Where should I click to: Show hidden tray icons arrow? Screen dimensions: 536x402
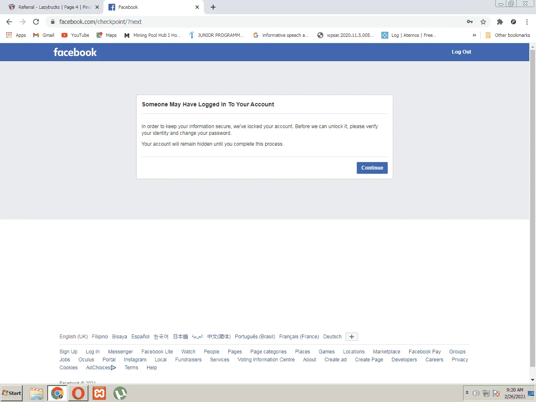(x=467, y=393)
